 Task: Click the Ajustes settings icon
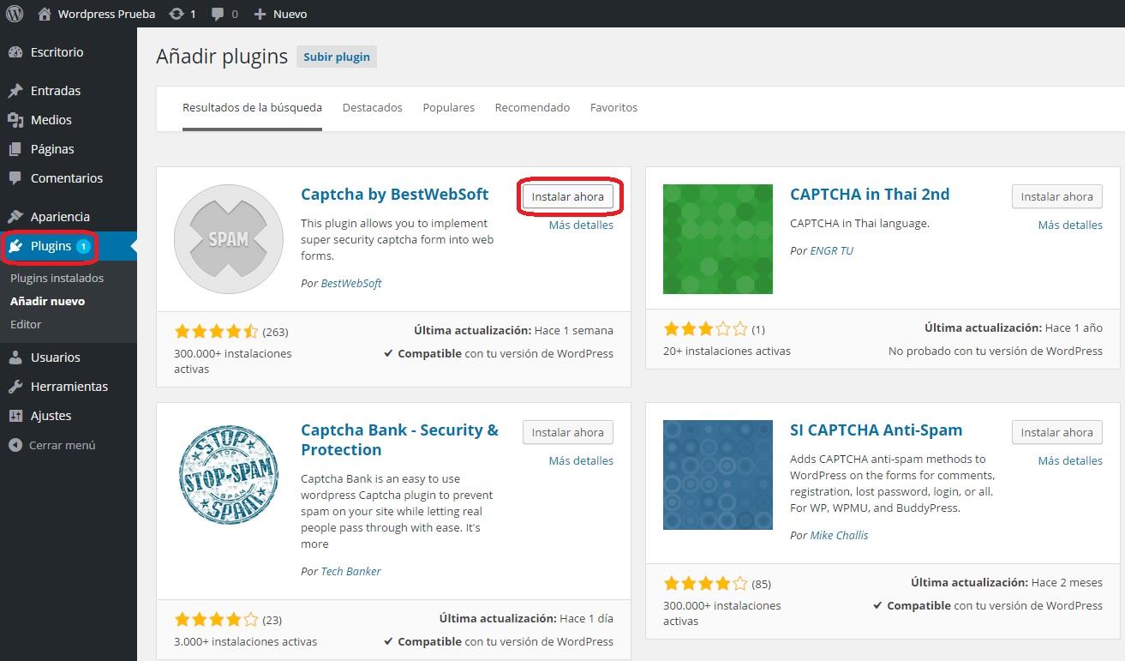tap(15, 416)
